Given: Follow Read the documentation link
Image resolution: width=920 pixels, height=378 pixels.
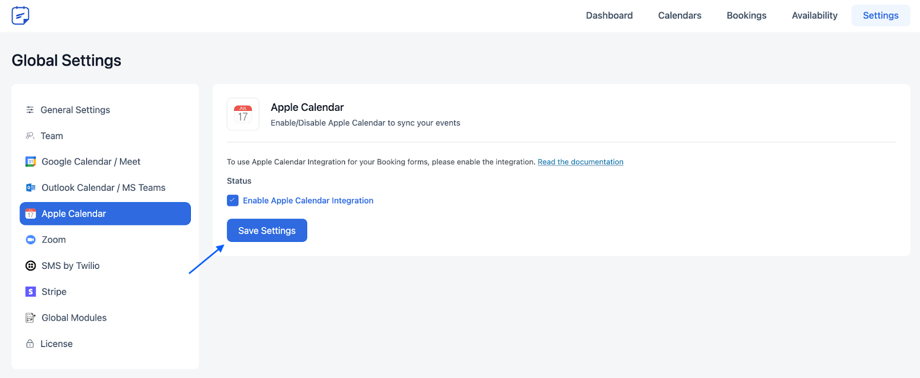Looking at the screenshot, I should (x=580, y=162).
